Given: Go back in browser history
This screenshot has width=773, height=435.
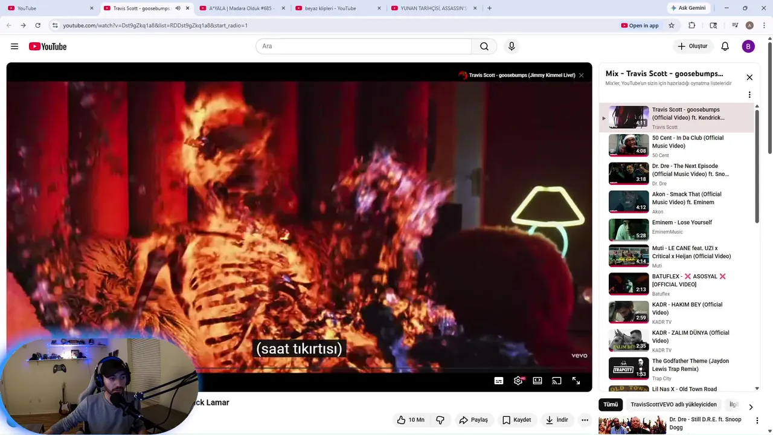Looking at the screenshot, I should pyautogui.click(x=8, y=25).
